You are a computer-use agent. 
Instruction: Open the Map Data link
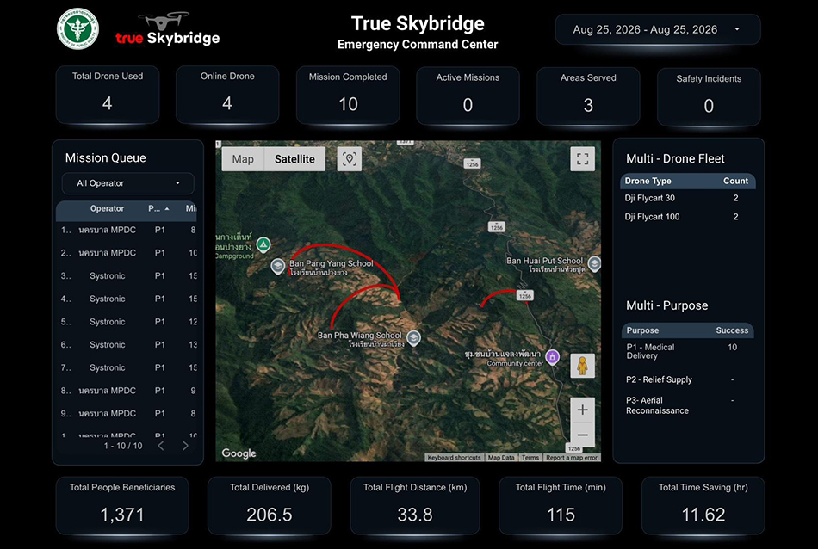[501, 458]
